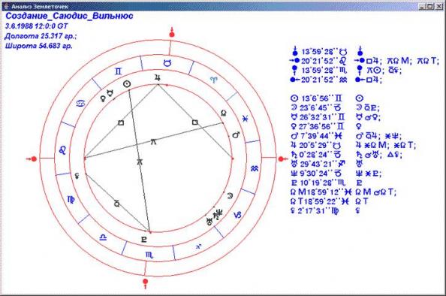Click the red marker at the left axis
This screenshot has width=446, height=296.
(x=32, y=159)
